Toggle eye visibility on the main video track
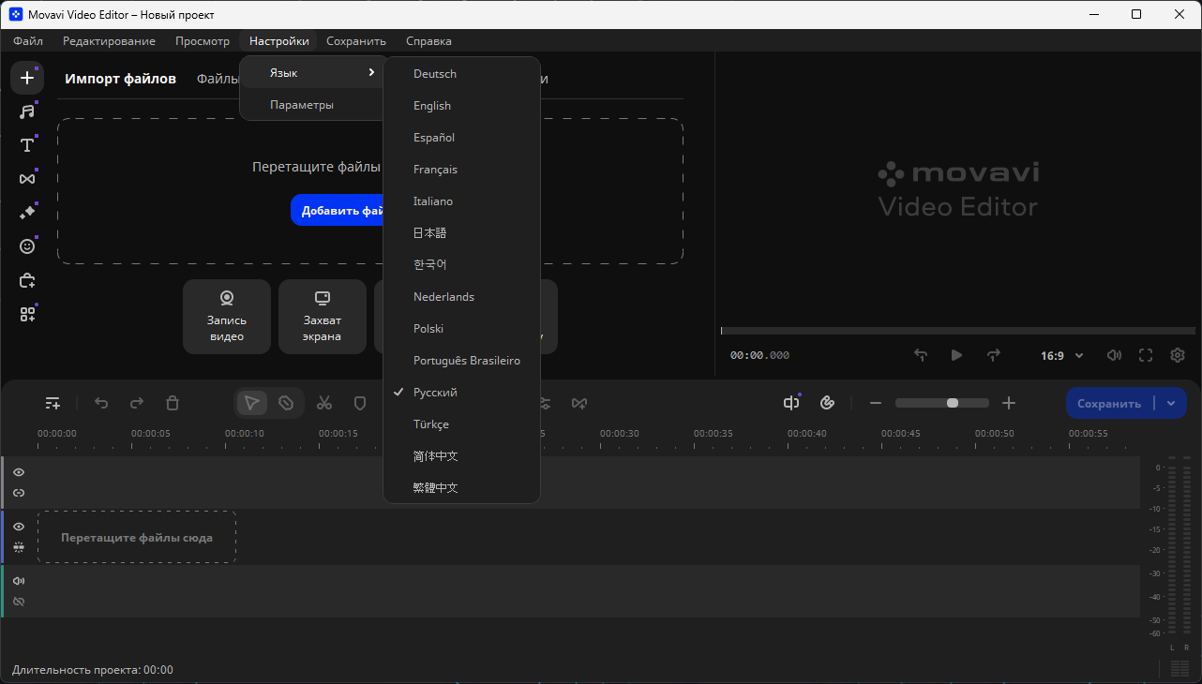Image resolution: width=1202 pixels, height=684 pixels. 19,527
